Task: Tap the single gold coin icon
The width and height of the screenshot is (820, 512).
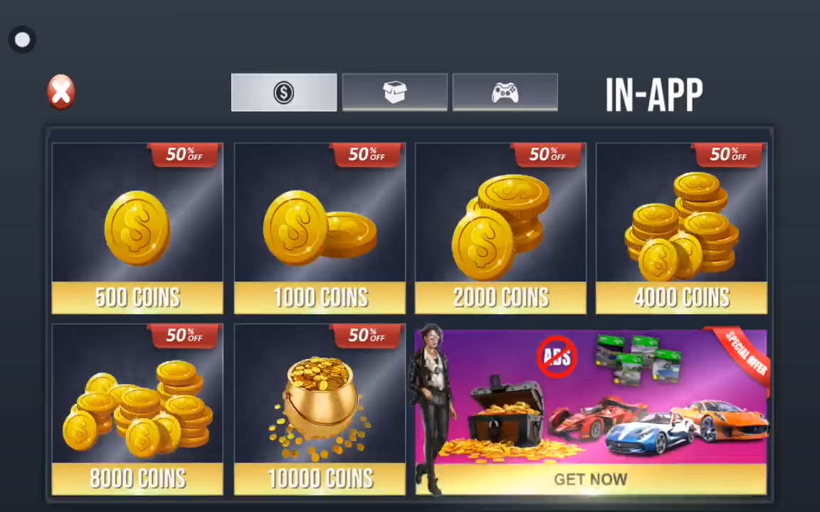Action: [x=137, y=228]
